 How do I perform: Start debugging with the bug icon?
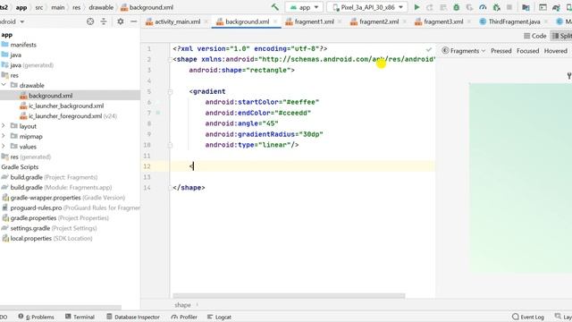(456, 7)
